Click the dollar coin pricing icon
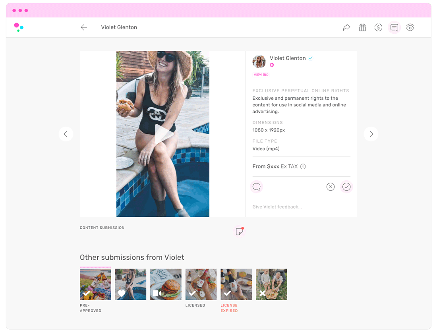Image resolution: width=437 pixels, height=332 pixels. click(x=378, y=27)
